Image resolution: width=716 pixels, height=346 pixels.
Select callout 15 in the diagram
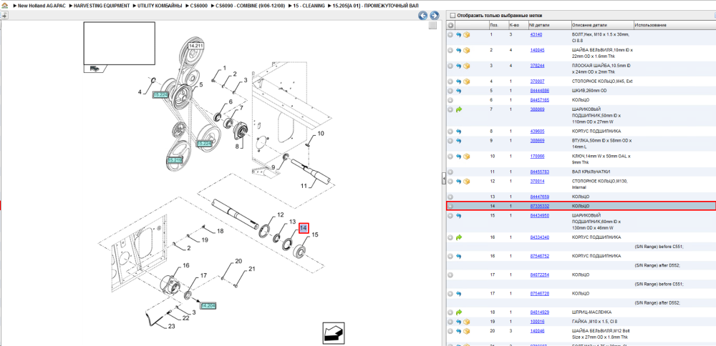(x=314, y=235)
